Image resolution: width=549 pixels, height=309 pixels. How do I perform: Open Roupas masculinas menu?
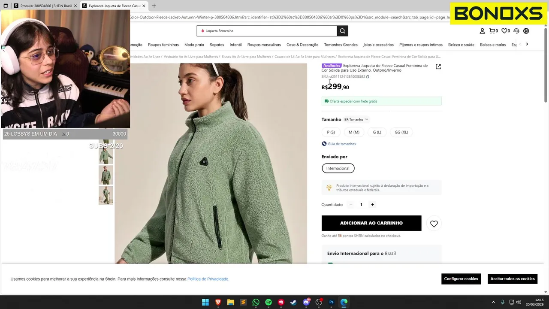coord(264,45)
